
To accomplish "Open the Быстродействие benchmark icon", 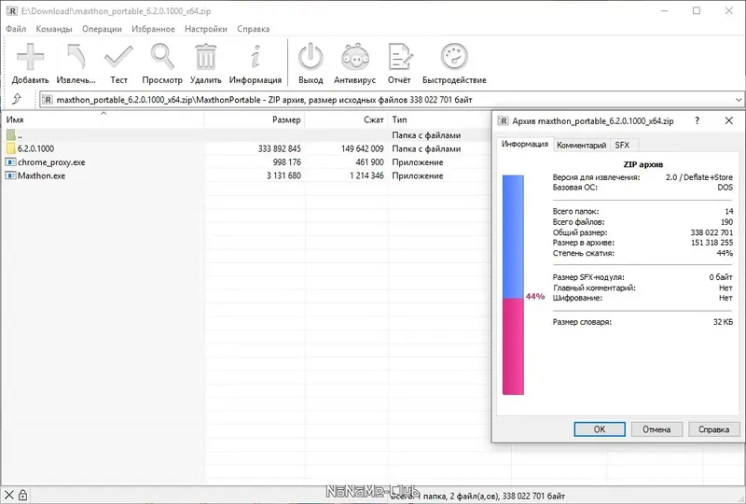I will coord(454,57).
